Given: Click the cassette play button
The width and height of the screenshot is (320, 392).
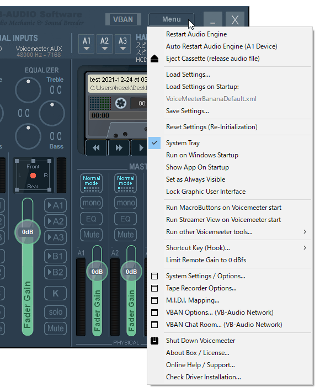Looking at the screenshot, I should click(140, 148).
